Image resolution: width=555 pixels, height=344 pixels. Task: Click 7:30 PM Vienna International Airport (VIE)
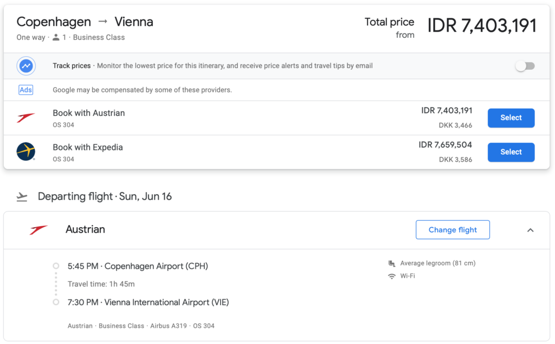[x=149, y=302]
